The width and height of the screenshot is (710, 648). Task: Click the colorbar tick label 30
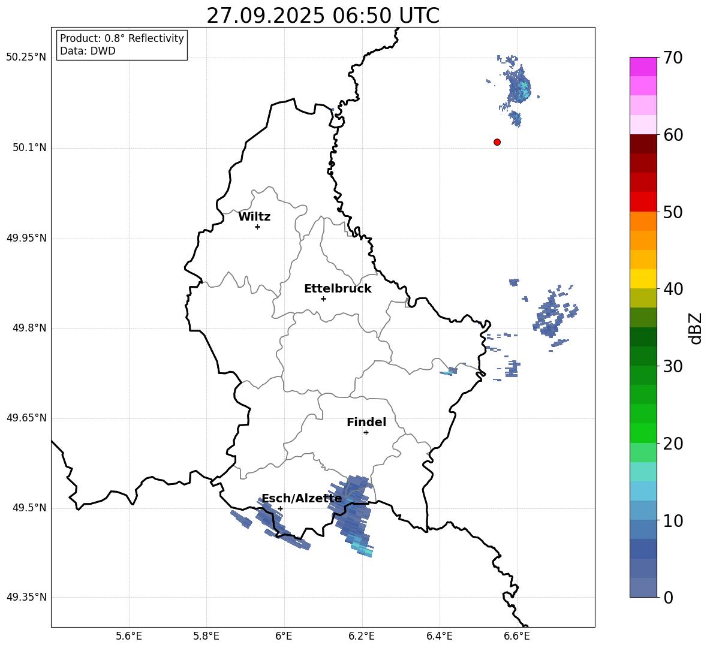tap(673, 366)
